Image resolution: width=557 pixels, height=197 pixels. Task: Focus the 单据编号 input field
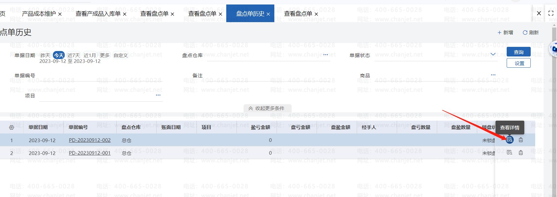pos(101,76)
